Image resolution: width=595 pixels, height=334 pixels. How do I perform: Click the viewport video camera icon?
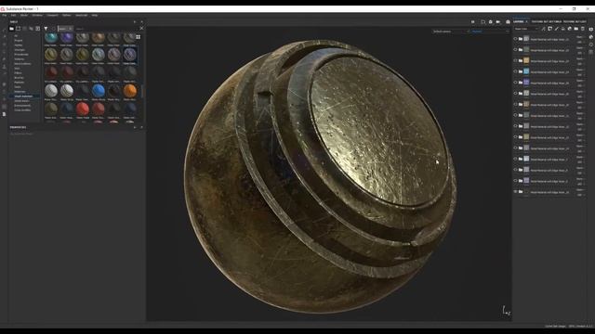point(498,22)
